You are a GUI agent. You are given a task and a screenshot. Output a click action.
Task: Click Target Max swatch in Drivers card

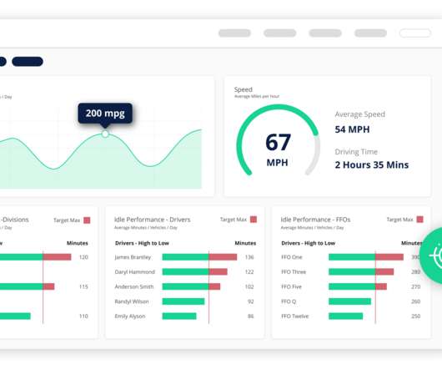pos(254,220)
